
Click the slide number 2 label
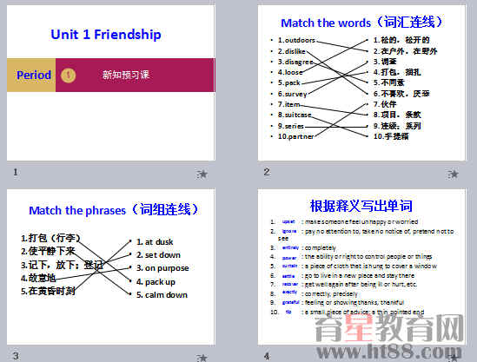pos(267,172)
